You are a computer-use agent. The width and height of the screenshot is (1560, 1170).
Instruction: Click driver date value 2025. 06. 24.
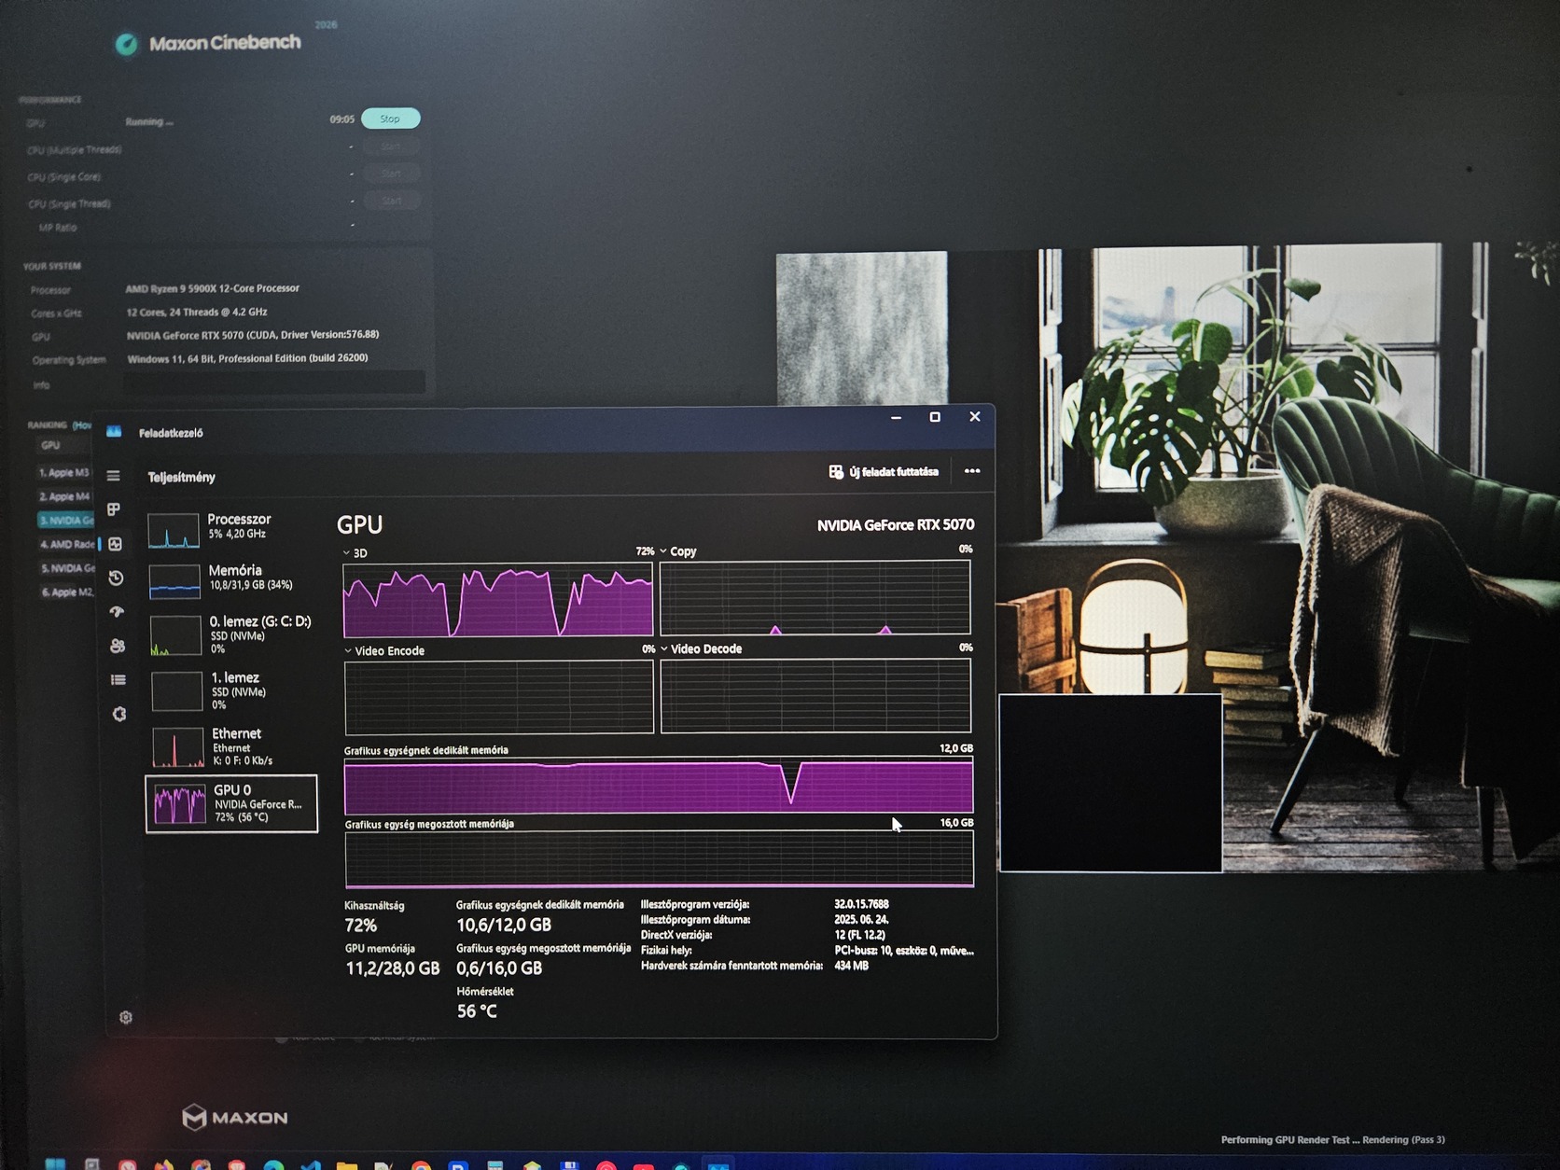click(x=861, y=919)
